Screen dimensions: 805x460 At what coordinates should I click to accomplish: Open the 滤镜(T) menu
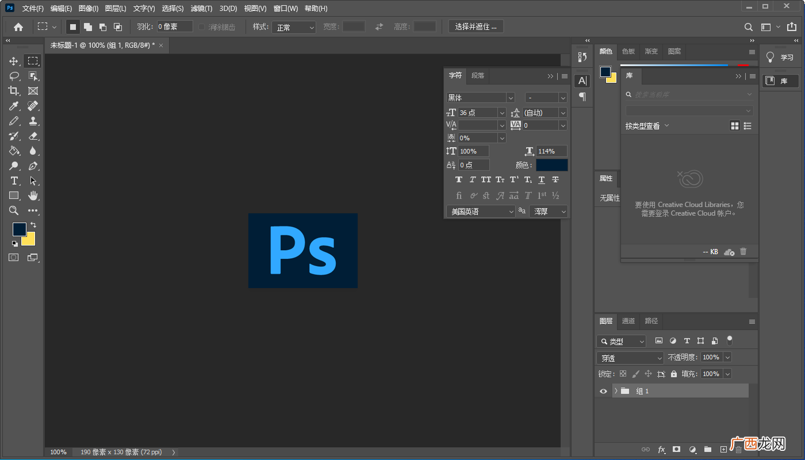click(201, 9)
